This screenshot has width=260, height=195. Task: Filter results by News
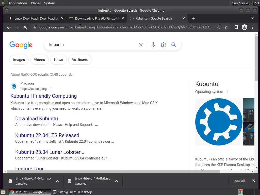58,60
